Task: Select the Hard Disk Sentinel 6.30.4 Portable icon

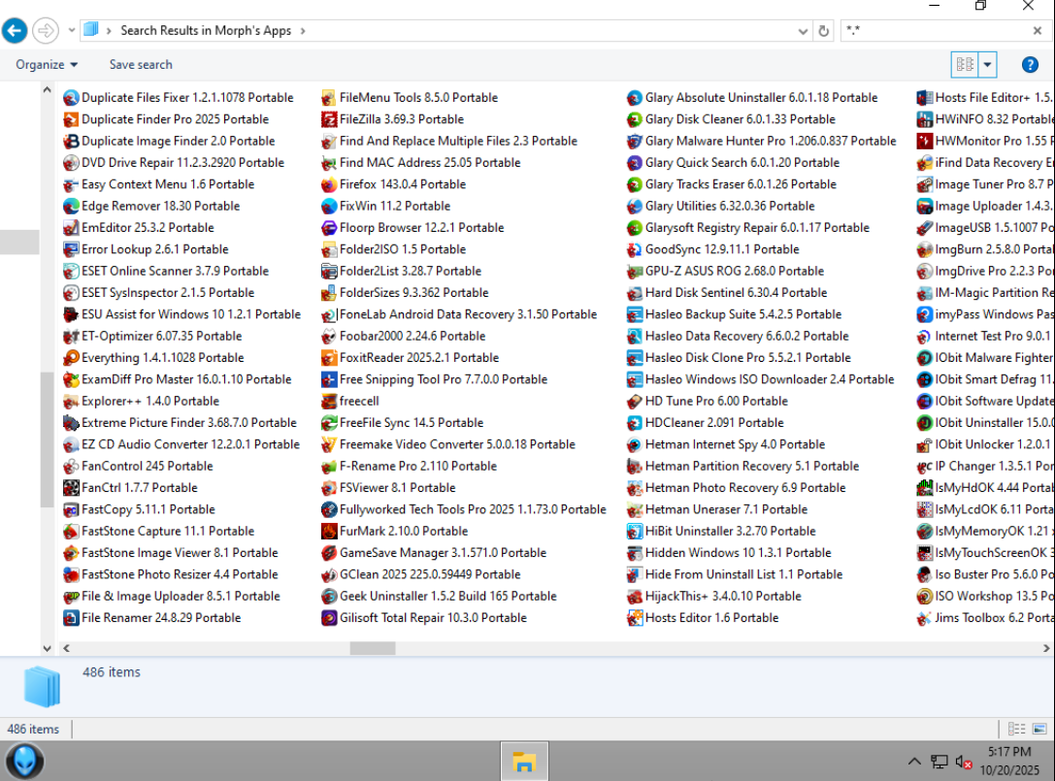Action: click(634, 293)
